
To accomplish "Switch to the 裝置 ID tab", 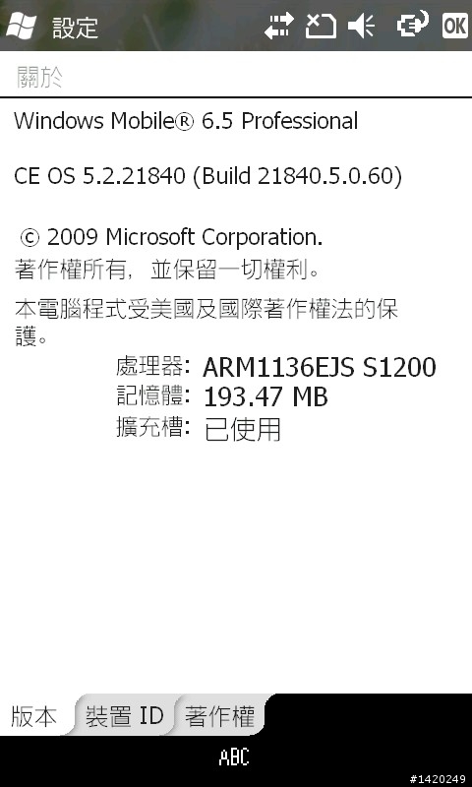I will click(x=125, y=715).
